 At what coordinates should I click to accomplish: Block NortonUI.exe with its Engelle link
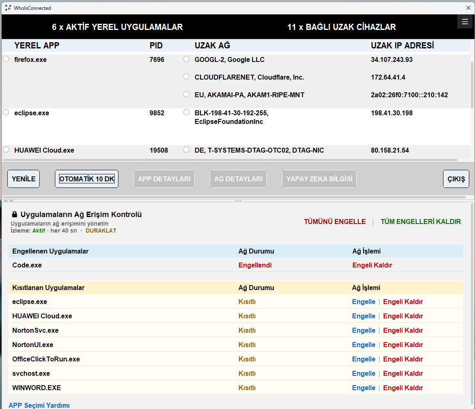(364, 345)
